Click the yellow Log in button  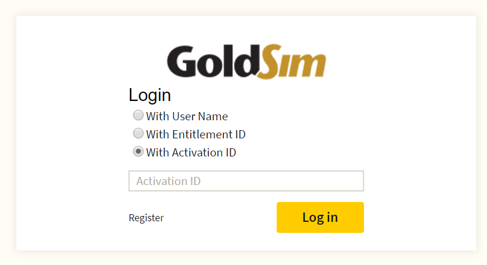pos(320,218)
